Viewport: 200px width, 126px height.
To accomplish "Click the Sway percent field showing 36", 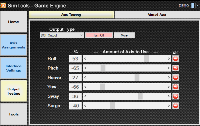I will point(75,96).
